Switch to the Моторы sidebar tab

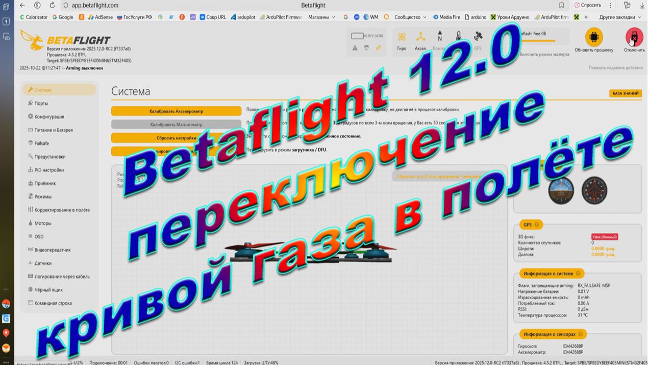click(42, 223)
